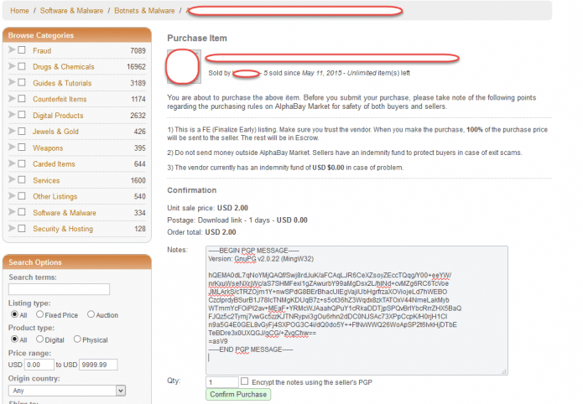583x404 pixels.
Task: Check the Guides & Tutorials checkbox
Action: (22, 82)
